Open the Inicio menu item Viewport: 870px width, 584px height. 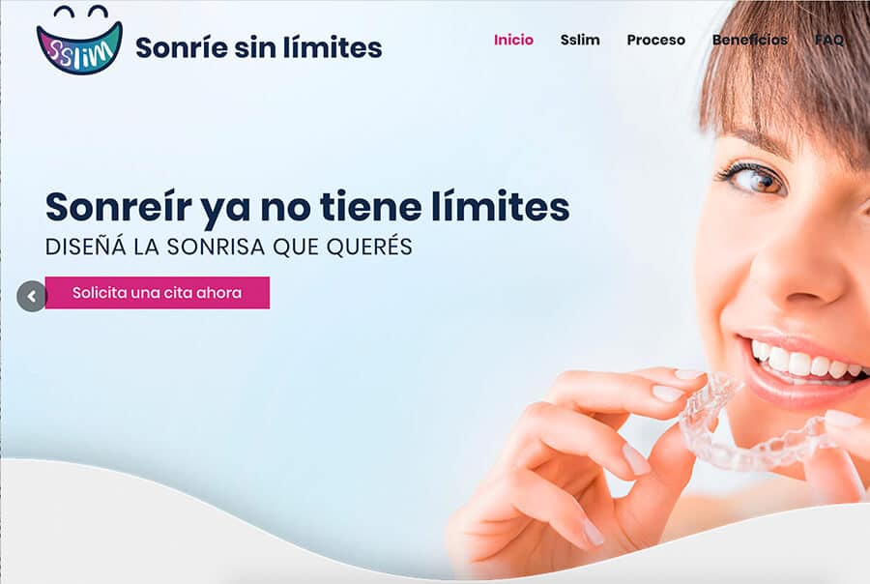pyautogui.click(x=514, y=40)
